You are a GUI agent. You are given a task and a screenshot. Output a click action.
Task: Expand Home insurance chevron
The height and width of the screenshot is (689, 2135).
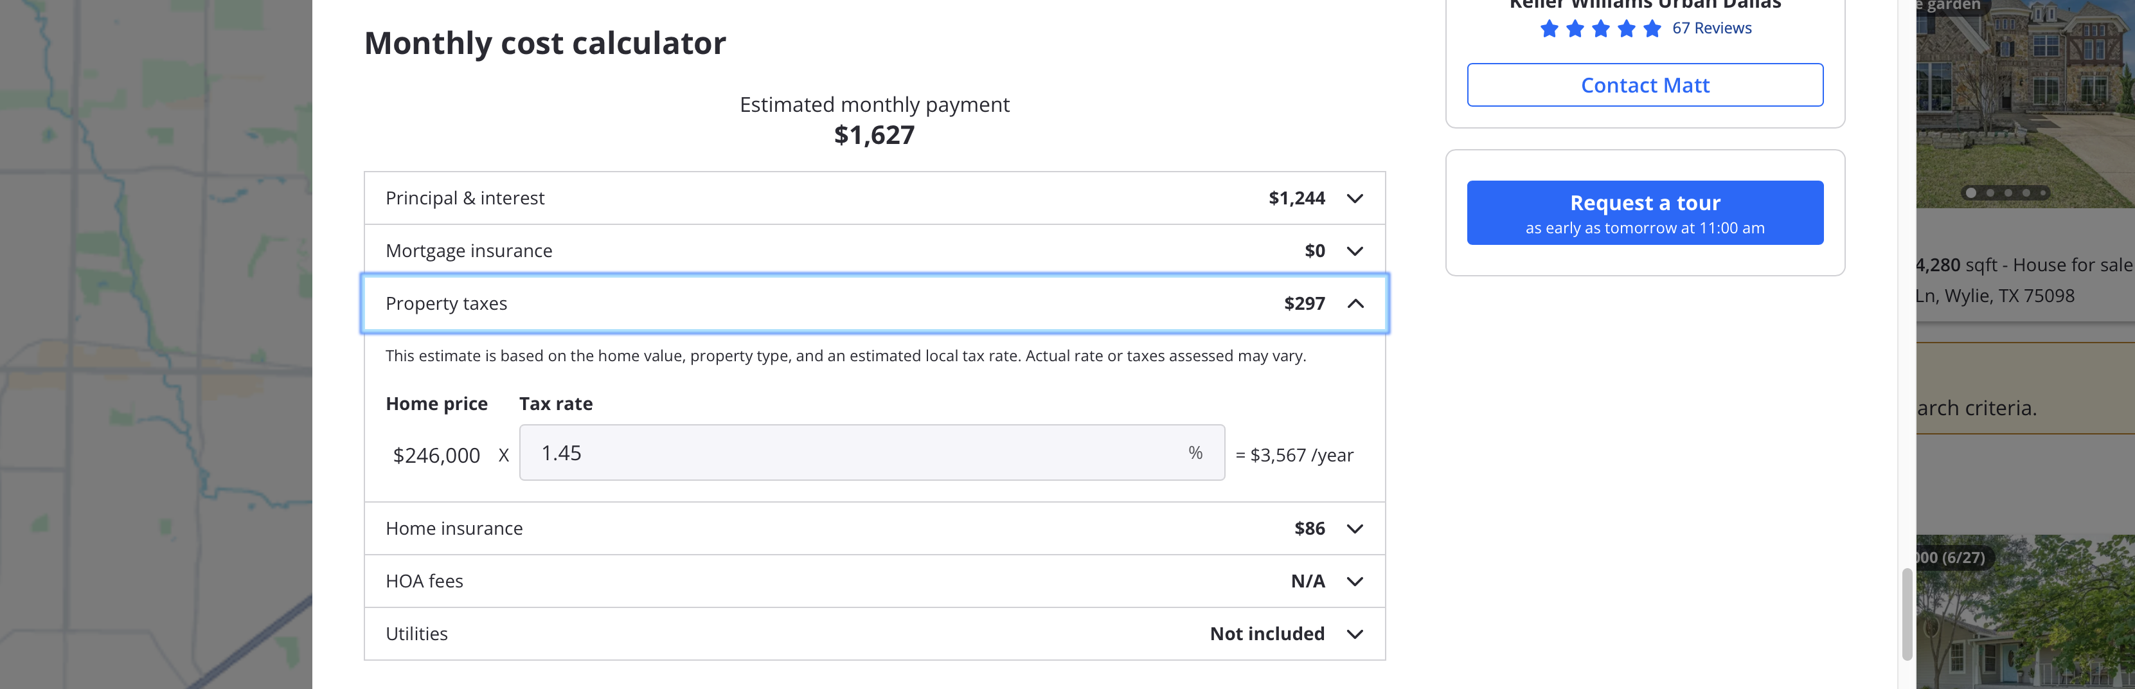[x=1354, y=529]
